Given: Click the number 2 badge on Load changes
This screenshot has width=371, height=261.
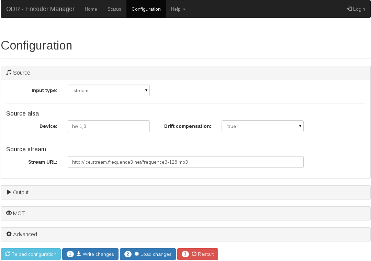Looking at the screenshot, I should tap(128, 254).
